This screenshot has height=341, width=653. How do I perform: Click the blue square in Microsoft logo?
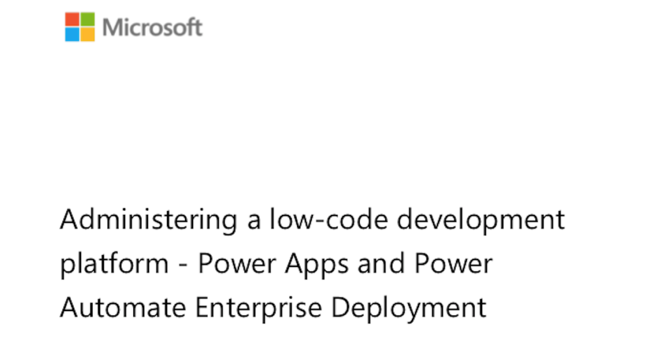72,34
